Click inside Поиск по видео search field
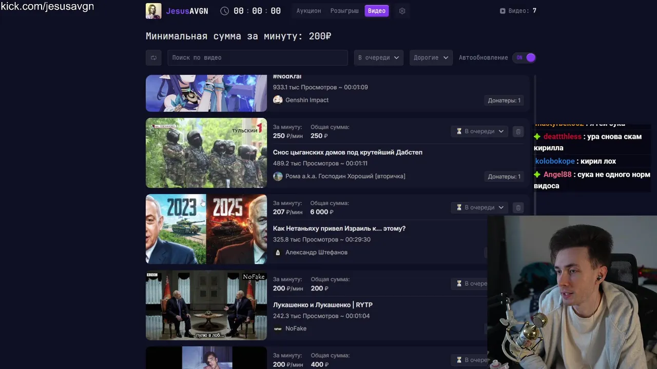Viewport: 657px width, 369px height. point(258,57)
